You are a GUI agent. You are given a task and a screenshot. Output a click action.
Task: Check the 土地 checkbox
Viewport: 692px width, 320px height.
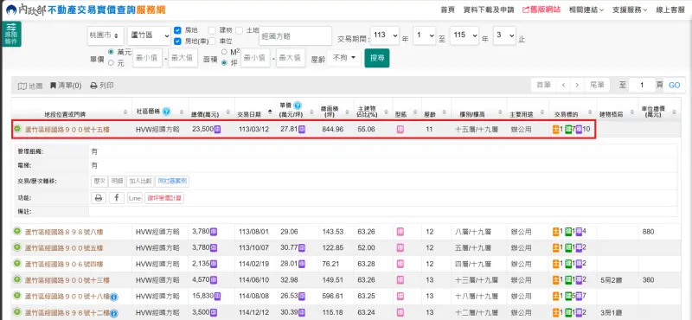240,30
